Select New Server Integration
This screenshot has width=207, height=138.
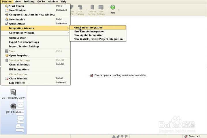tap(98, 28)
